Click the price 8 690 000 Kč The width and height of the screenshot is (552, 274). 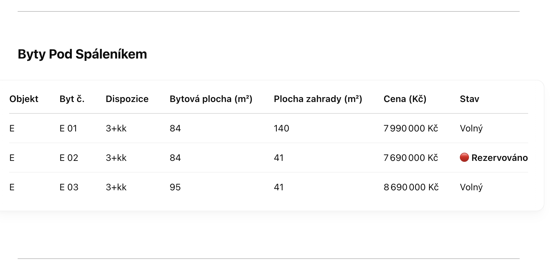click(x=411, y=187)
